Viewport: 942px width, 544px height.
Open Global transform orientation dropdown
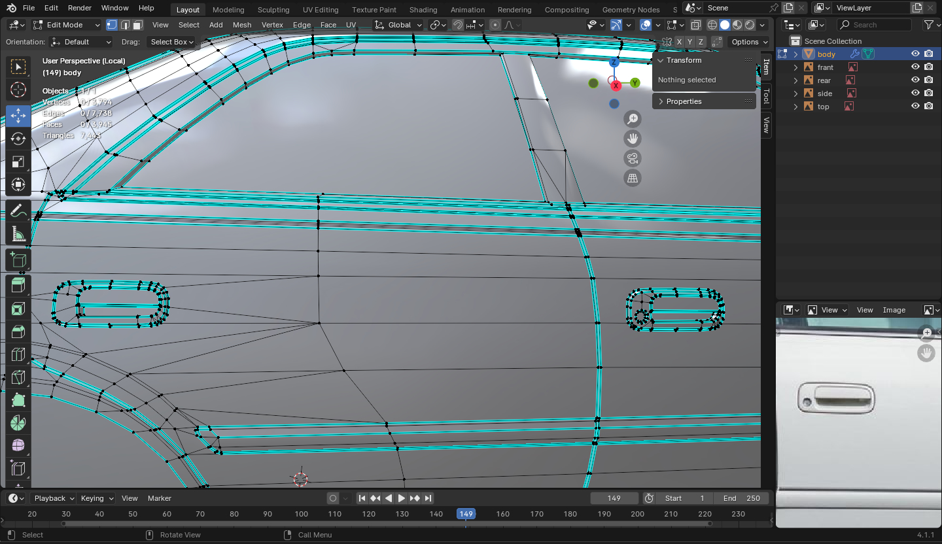click(x=398, y=25)
